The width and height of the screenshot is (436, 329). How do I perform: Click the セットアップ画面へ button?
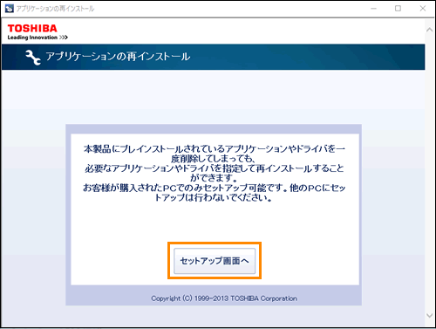click(x=215, y=261)
